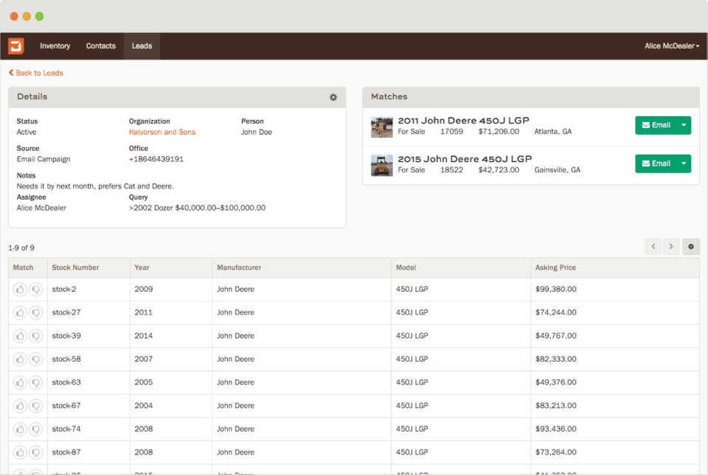Click the 2015 John Deere dozer thumbnail
The height and width of the screenshot is (475, 708).
click(381, 165)
